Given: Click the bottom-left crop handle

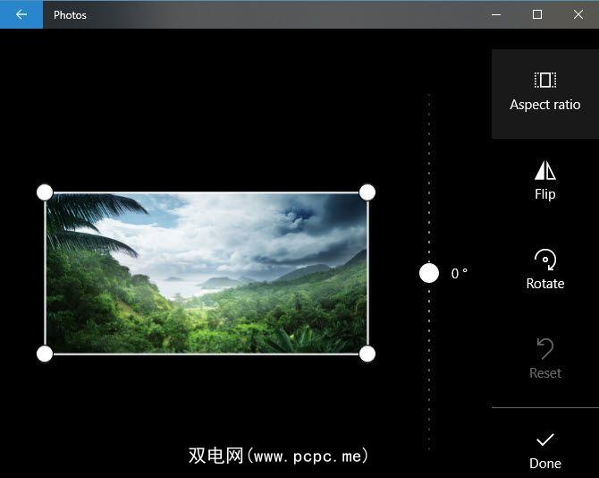Looking at the screenshot, I should 45,354.
